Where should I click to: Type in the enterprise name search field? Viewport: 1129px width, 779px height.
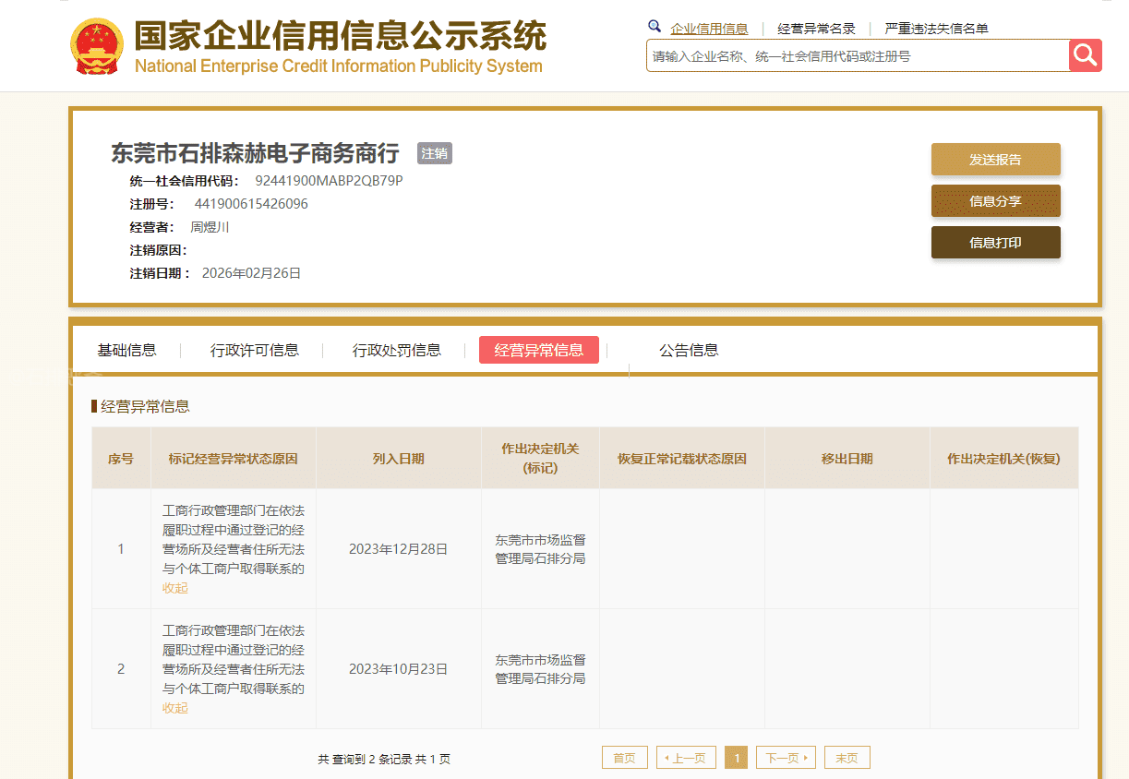click(857, 56)
